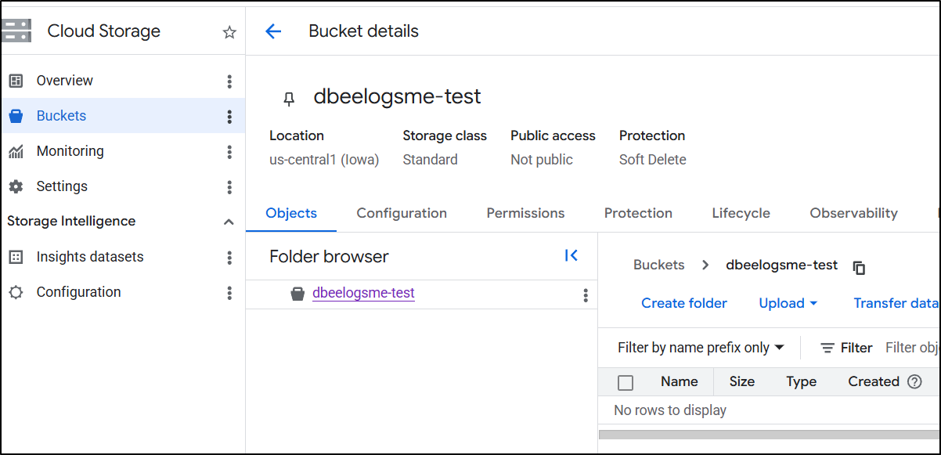The width and height of the screenshot is (941, 455).
Task: Select all rows checkbox in table header
Action: 626,383
